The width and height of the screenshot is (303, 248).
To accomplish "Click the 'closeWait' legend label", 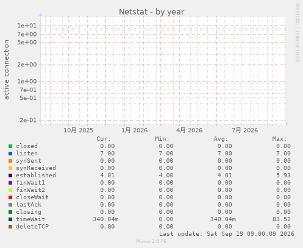I will 32,197.
